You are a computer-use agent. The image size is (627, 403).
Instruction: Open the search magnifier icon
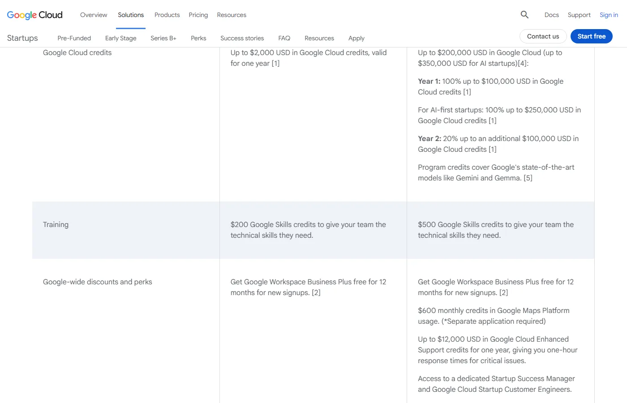(524, 15)
